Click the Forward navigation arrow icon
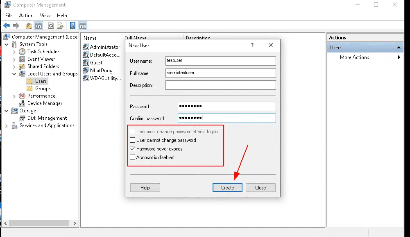The height and width of the screenshot is (237, 410). (x=16, y=25)
